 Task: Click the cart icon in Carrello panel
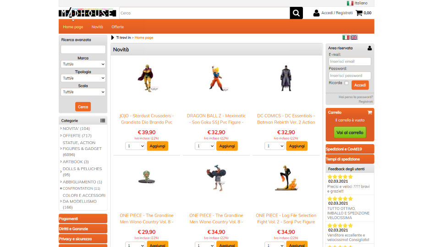369,113
